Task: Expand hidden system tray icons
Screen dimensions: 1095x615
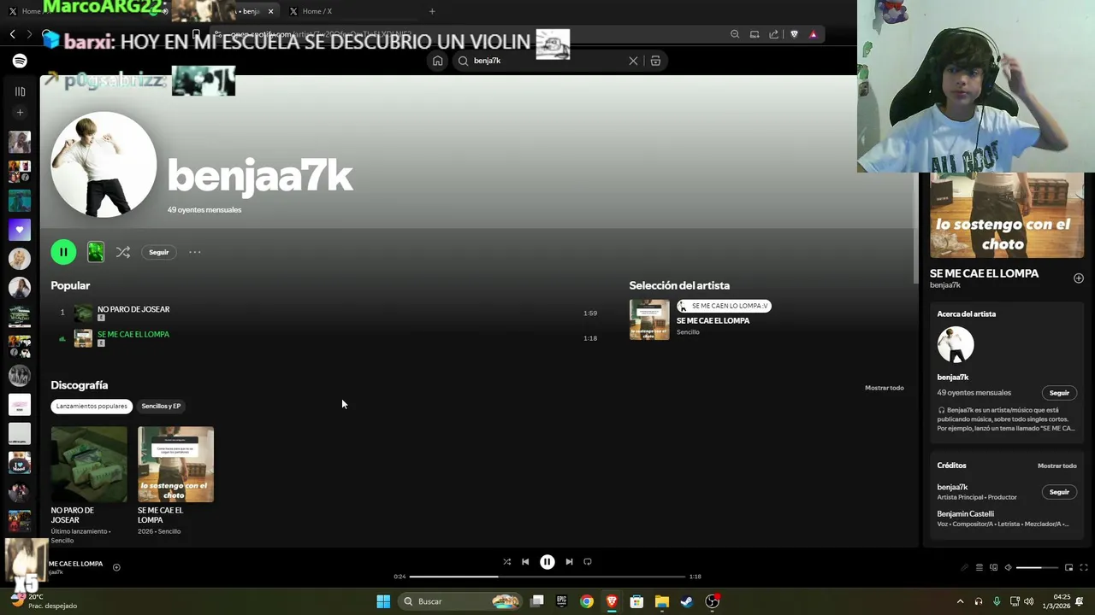Action: (x=960, y=601)
